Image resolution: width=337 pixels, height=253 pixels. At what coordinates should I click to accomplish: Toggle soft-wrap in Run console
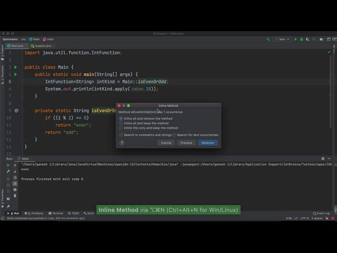coord(15,178)
